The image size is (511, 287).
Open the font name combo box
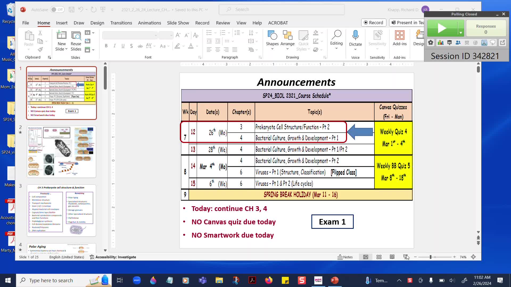pyautogui.click(x=130, y=35)
